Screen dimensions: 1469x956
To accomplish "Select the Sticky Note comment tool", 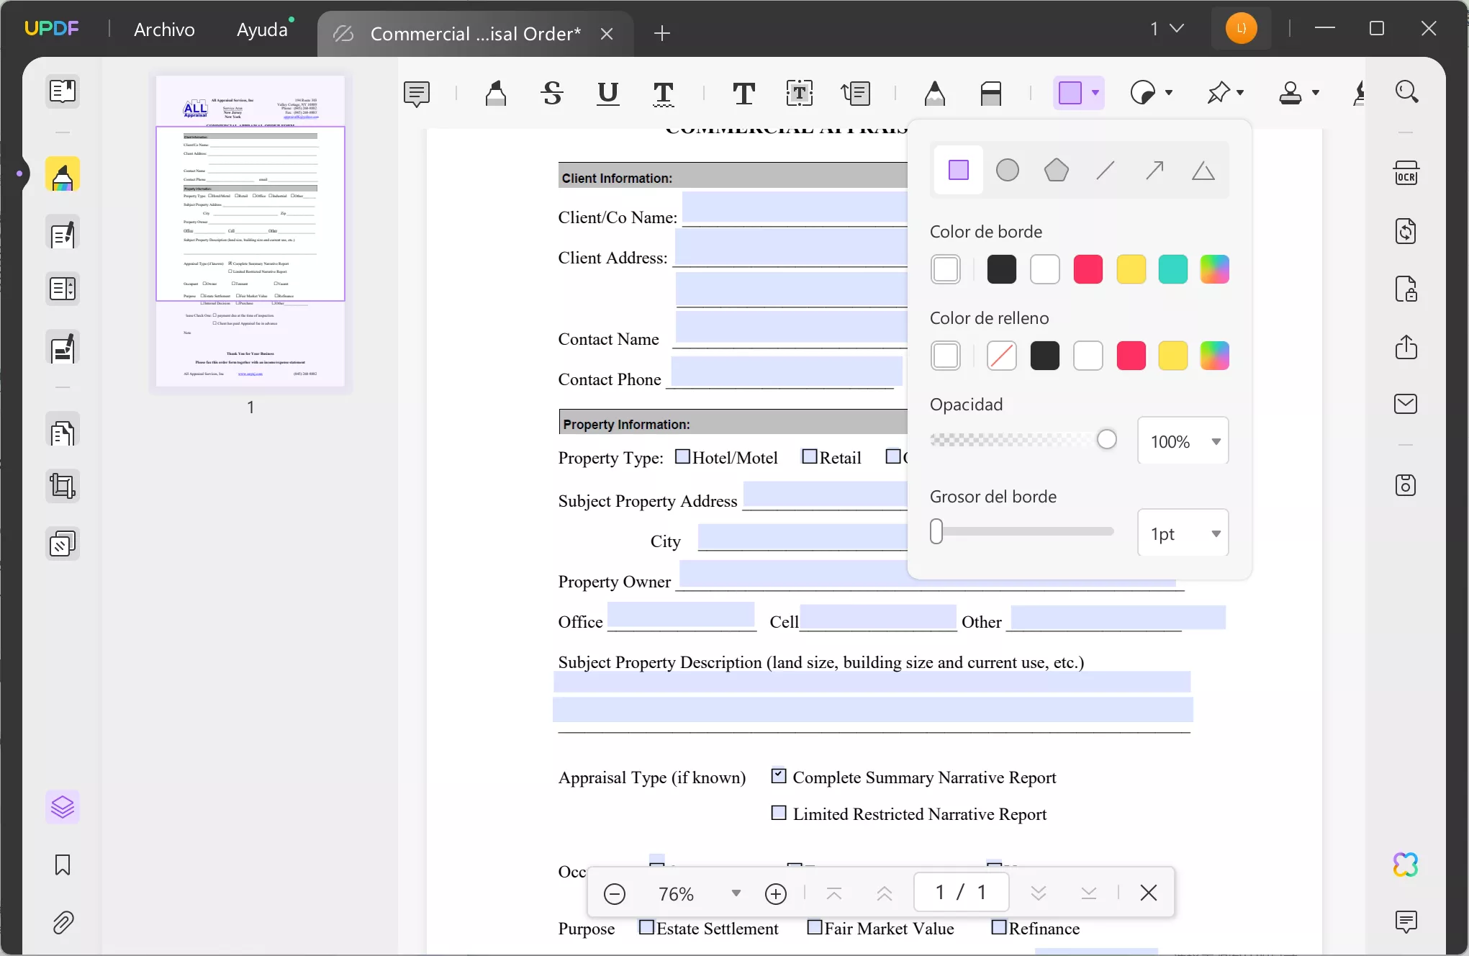I will 417,93.
